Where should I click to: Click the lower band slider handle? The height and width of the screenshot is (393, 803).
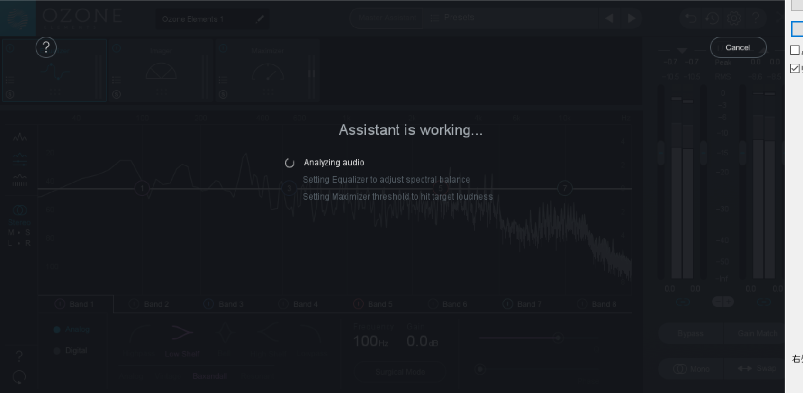[480, 369]
